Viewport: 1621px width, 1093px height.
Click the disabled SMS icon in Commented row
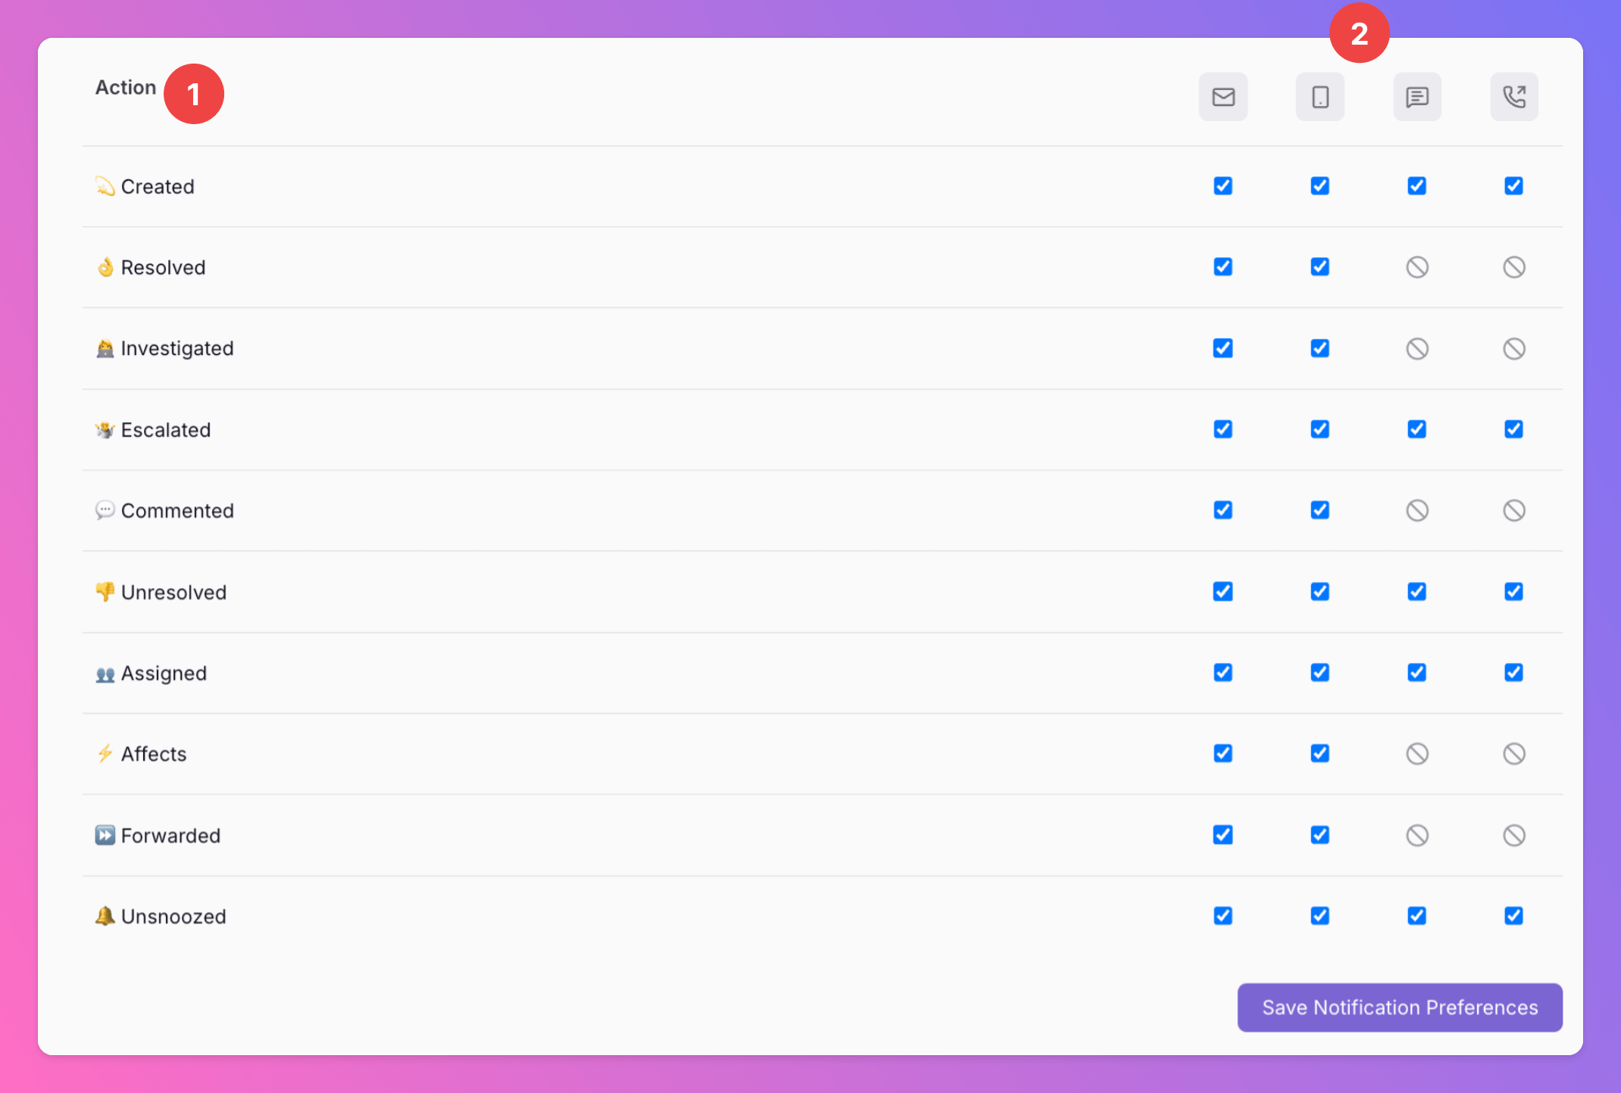1416,510
